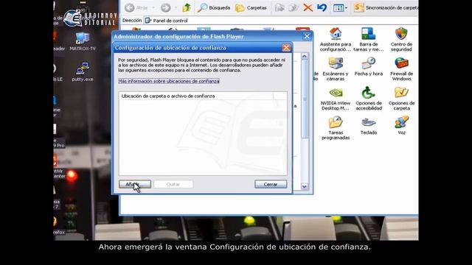Open Barra de tareas y menú icon
472x265 pixels.
[369, 39]
